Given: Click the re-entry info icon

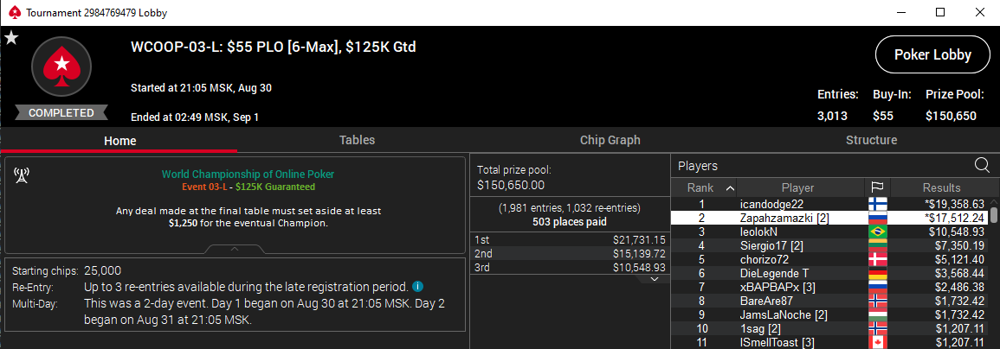Looking at the screenshot, I should [x=417, y=286].
